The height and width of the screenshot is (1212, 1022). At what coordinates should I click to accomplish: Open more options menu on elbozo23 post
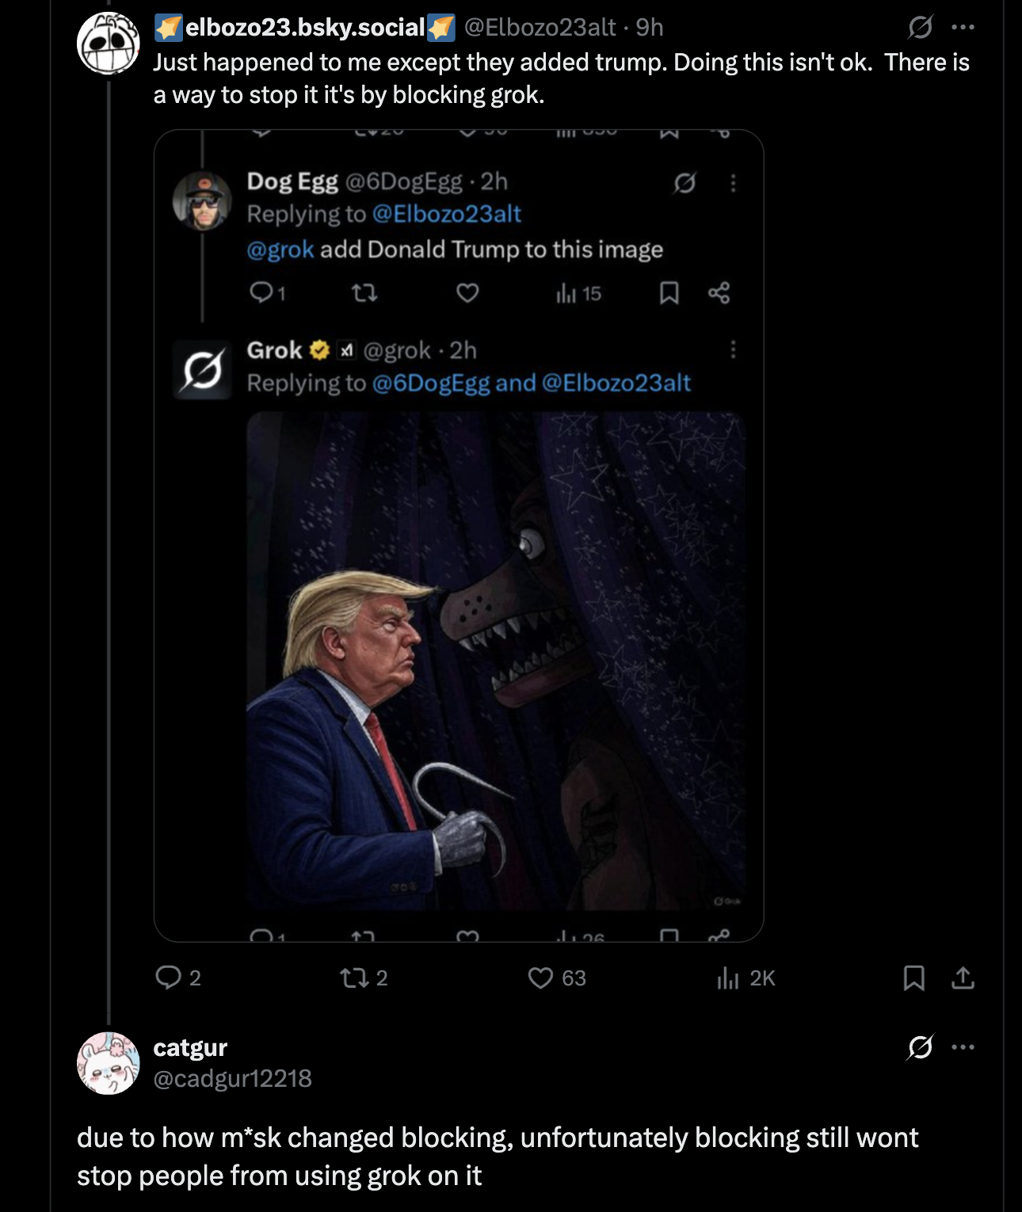pos(963,28)
